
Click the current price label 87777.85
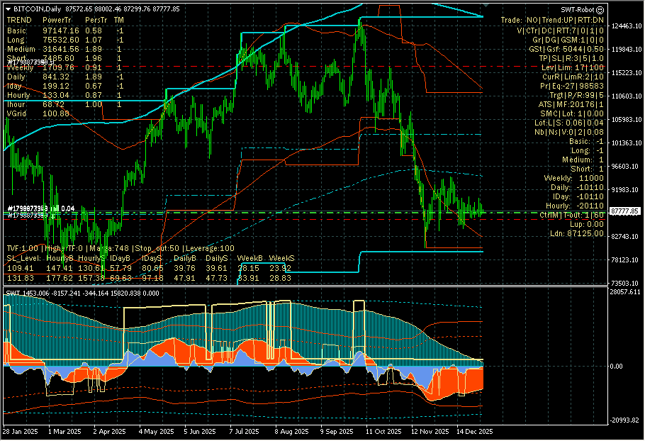point(625,211)
